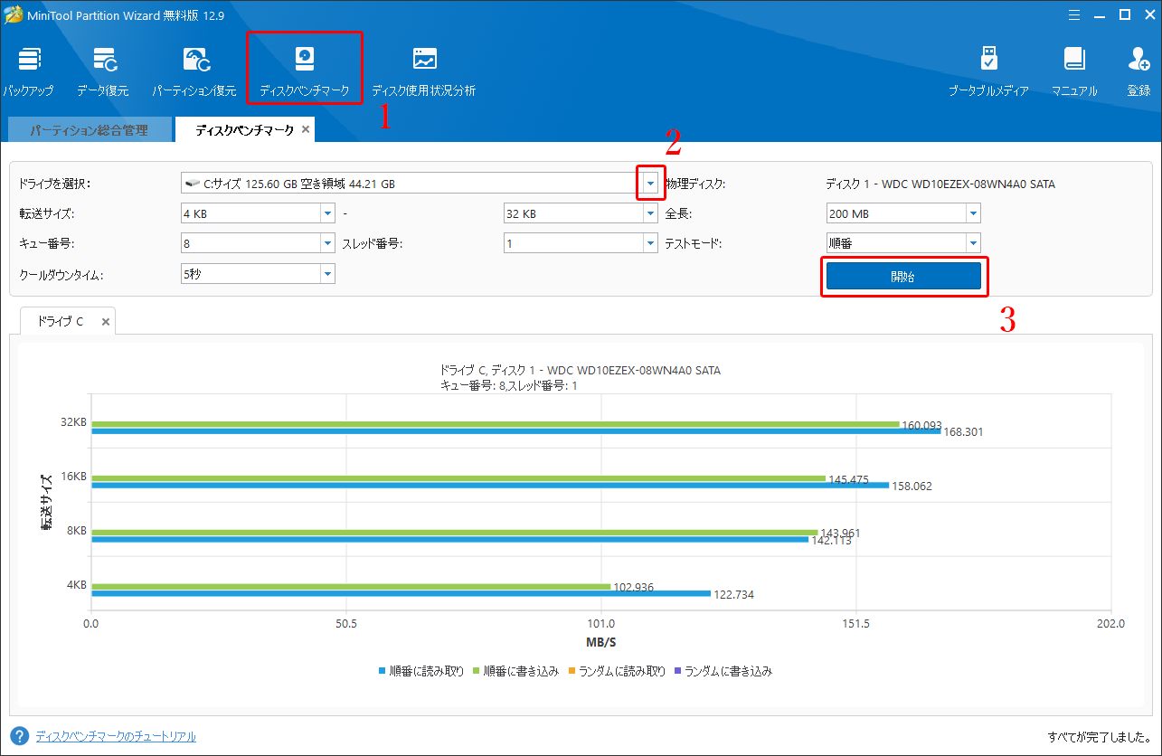Screen dimensions: 1162x756
Task: Click the 16KB axis label
Action: pos(76,476)
